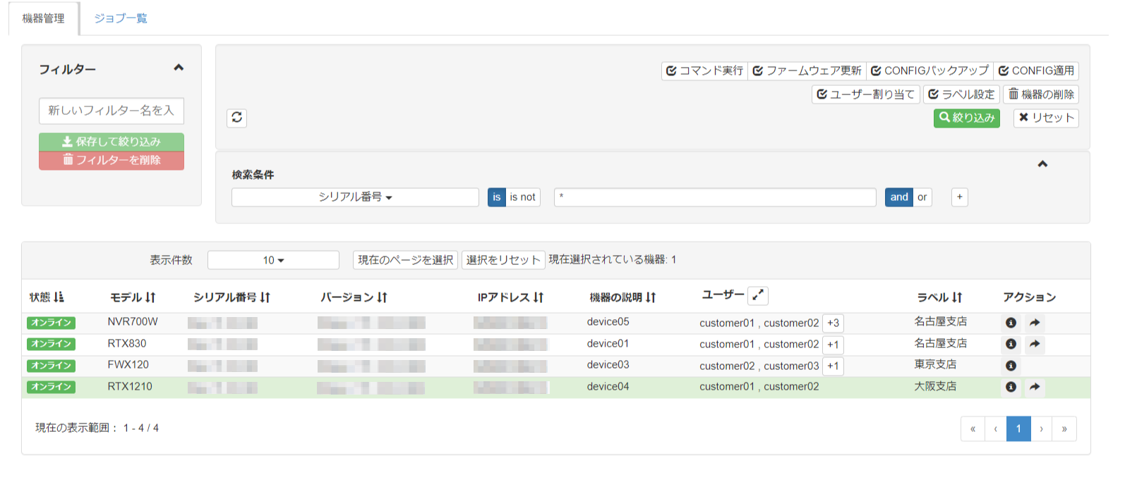Open the 表示件数 page size dropdown
Viewport: 1125px width, 489px height.
[x=273, y=260]
